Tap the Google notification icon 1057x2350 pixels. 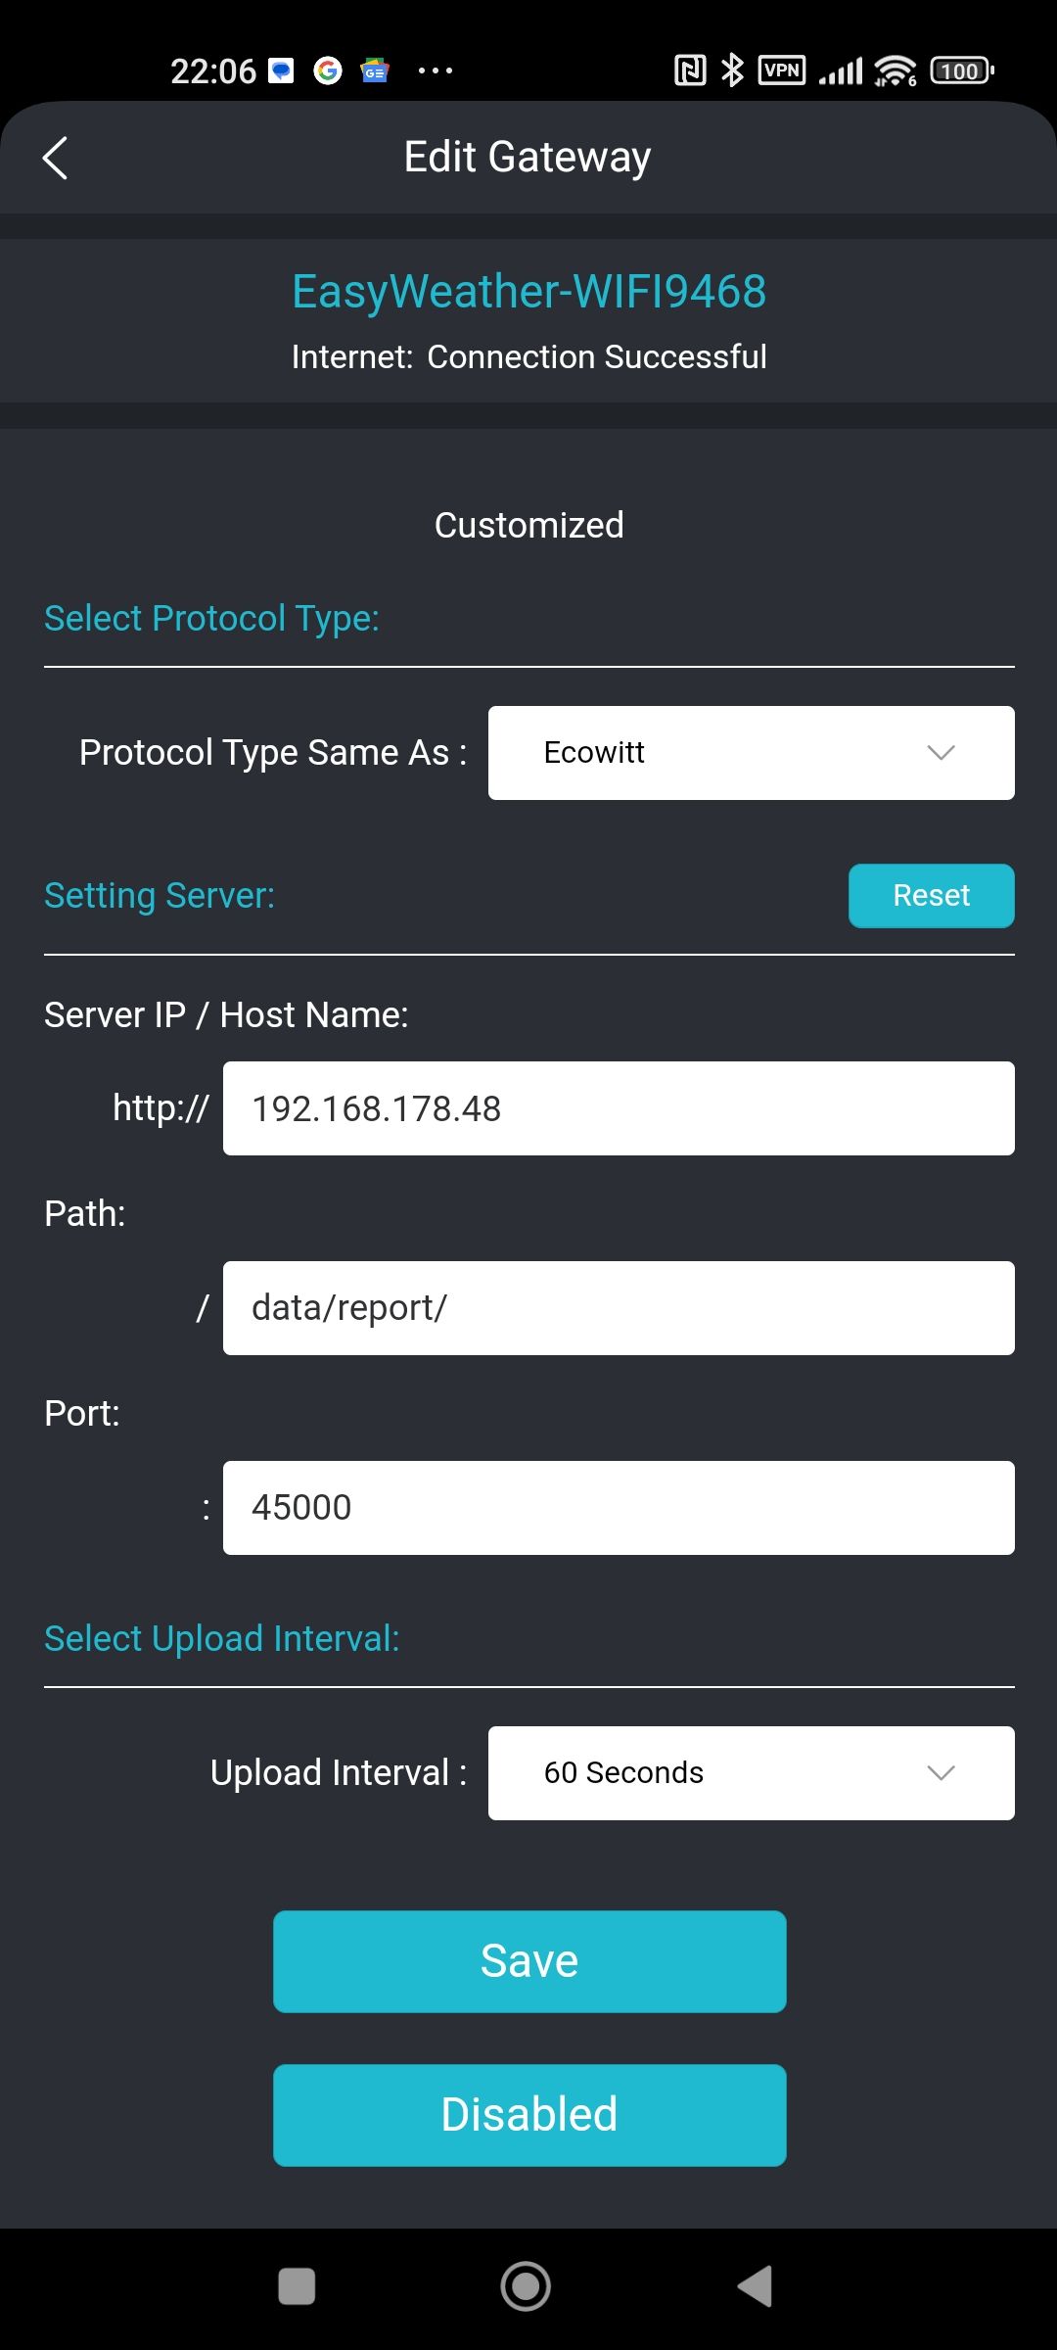[x=328, y=70]
